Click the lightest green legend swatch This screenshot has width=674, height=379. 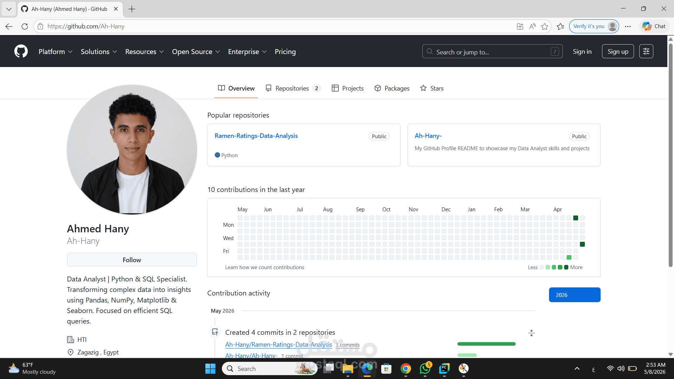[548, 267]
